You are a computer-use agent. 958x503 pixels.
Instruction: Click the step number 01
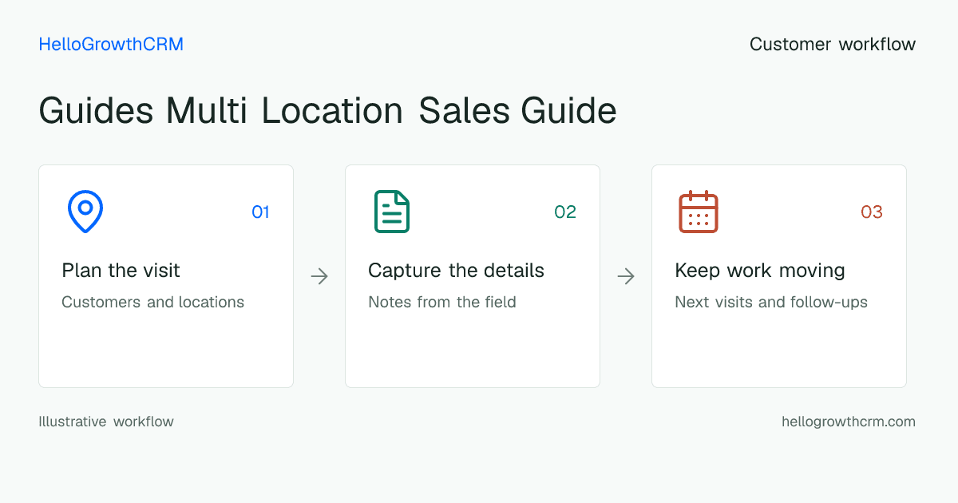click(261, 212)
